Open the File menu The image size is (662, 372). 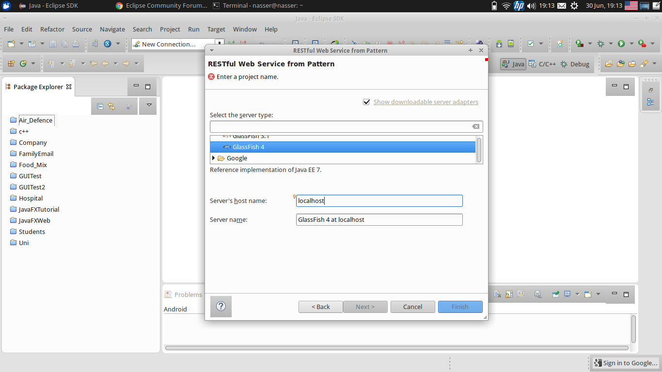coord(9,29)
